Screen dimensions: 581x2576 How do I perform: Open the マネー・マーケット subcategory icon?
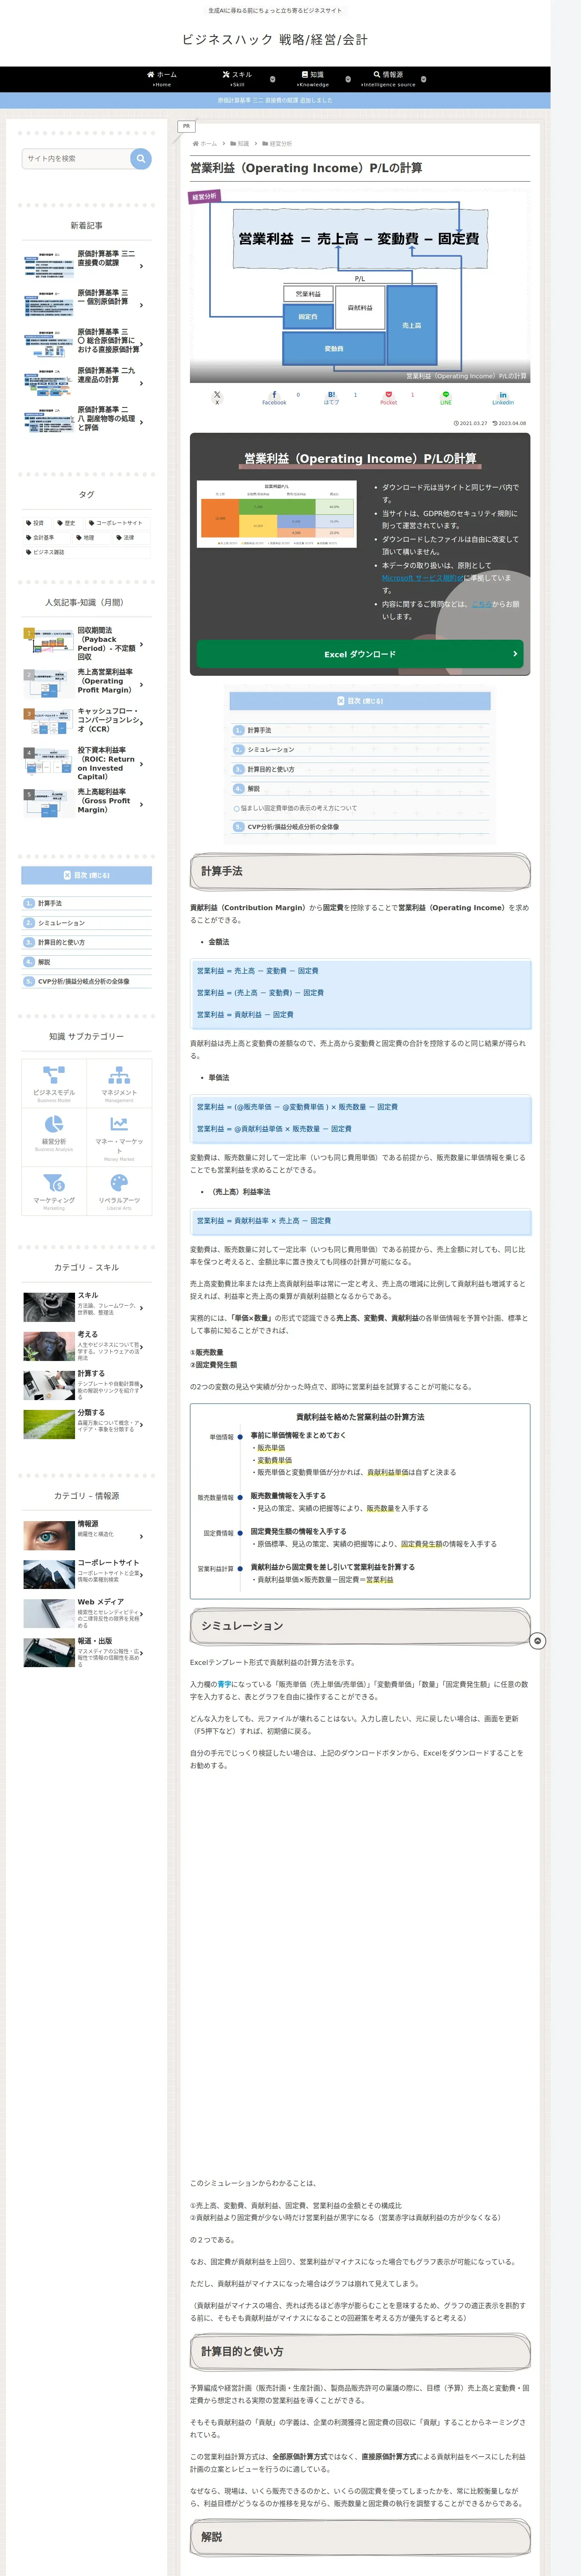pos(119,1124)
